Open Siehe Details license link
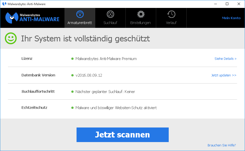 click(225, 59)
